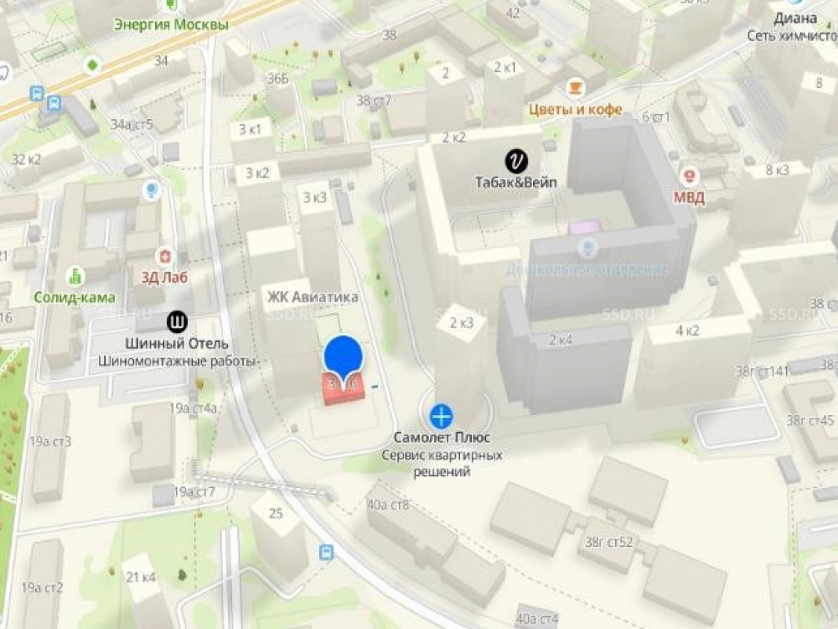Open the Табак&Вейп black icon
The image size is (838, 629).
click(516, 162)
